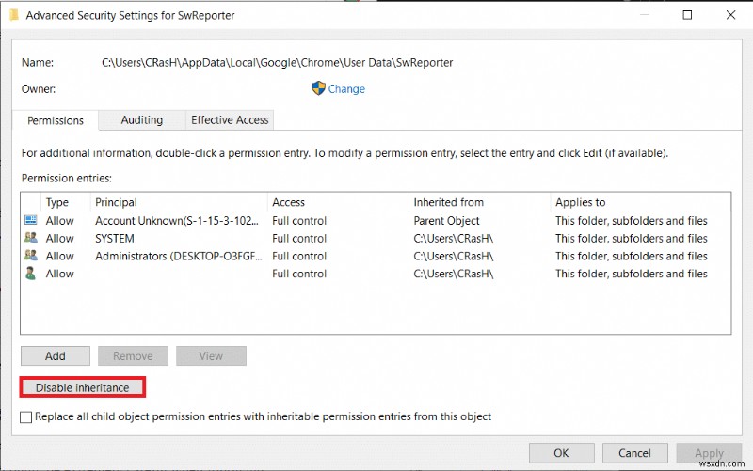Click the SYSTEM entry group icon
753x471 pixels.
(x=31, y=239)
